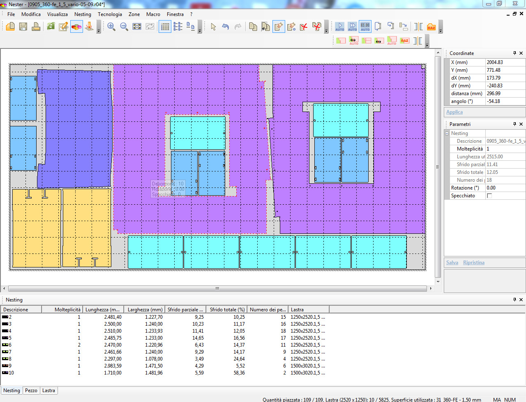Click the scroll-right arrow under the canvas
Image resolution: width=526 pixels, height=402 pixels.
[431, 288]
